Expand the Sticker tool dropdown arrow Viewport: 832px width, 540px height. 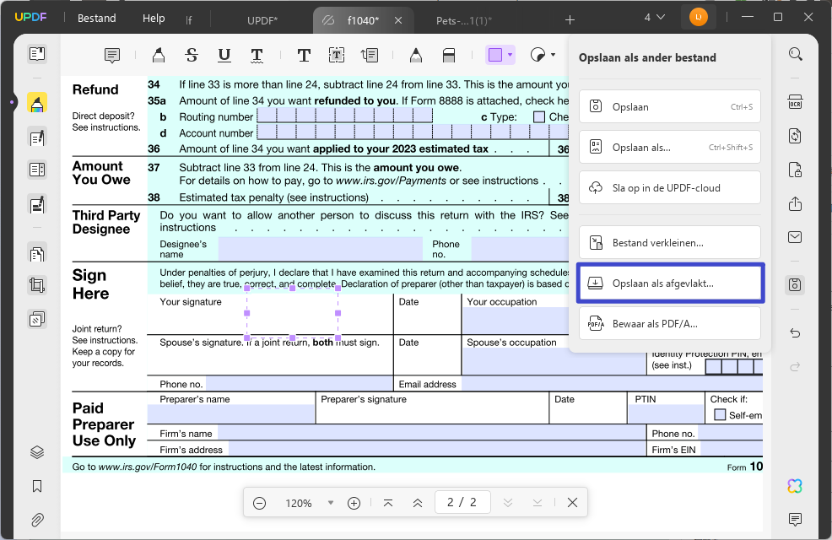pyautogui.click(x=553, y=55)
